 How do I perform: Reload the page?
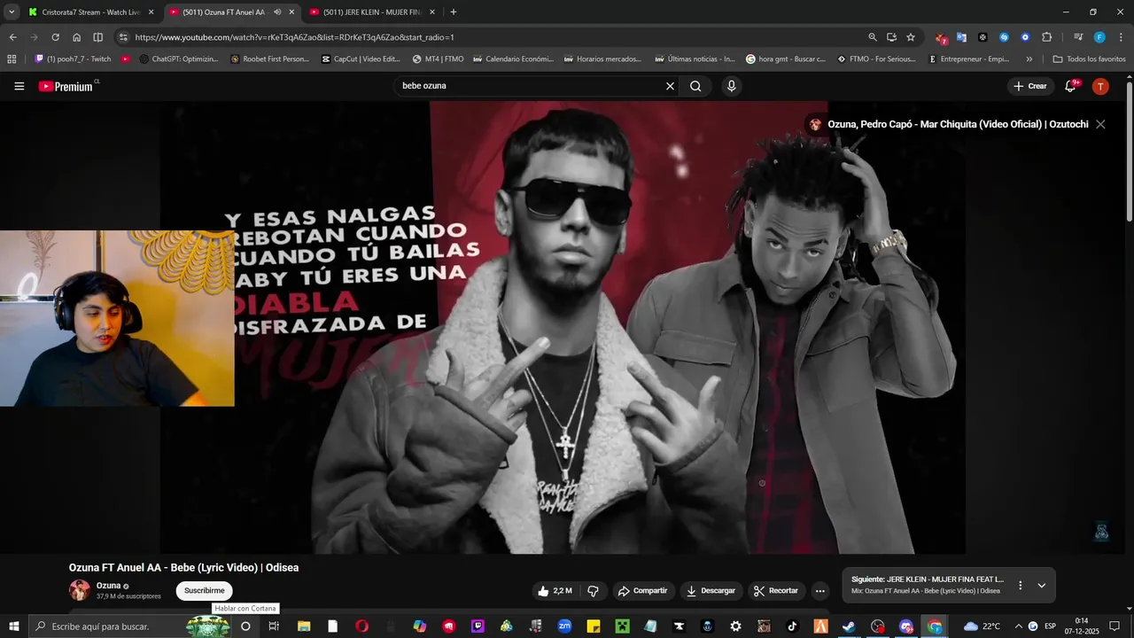point(55,37)
